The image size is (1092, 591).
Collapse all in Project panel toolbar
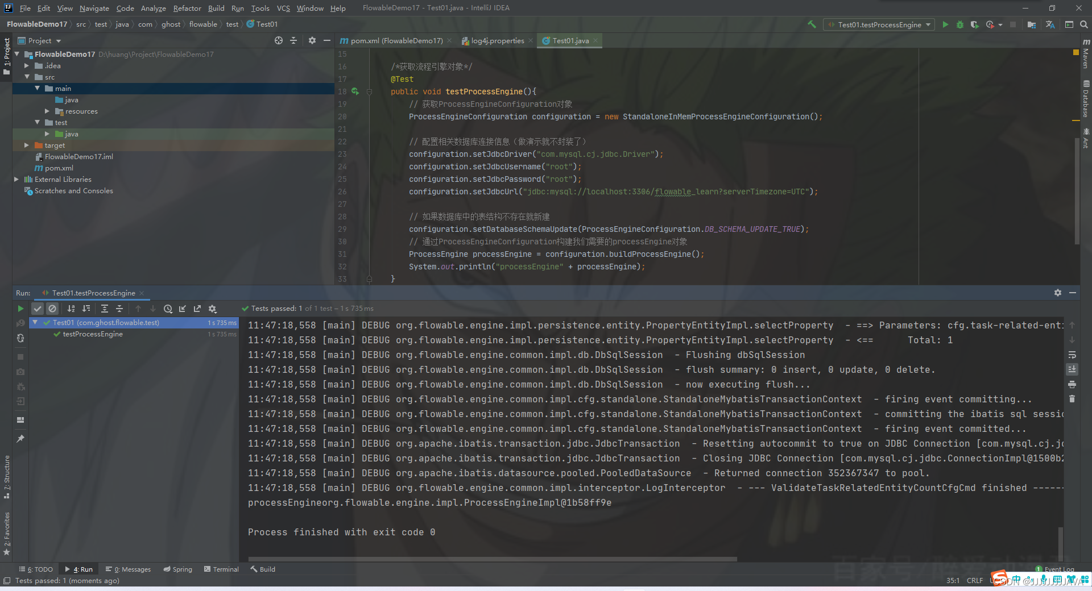point(293,40)
